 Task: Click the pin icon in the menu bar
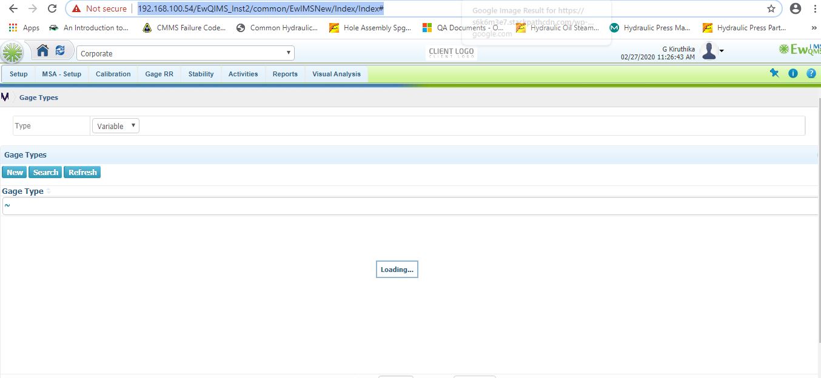tap(774, 73)
